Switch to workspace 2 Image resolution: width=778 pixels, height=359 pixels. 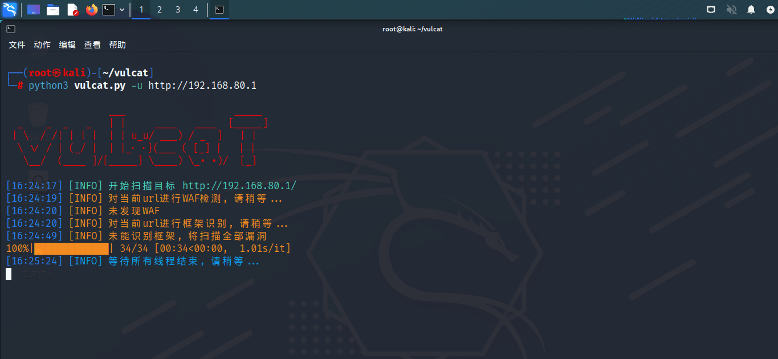[x=160, y=10]
